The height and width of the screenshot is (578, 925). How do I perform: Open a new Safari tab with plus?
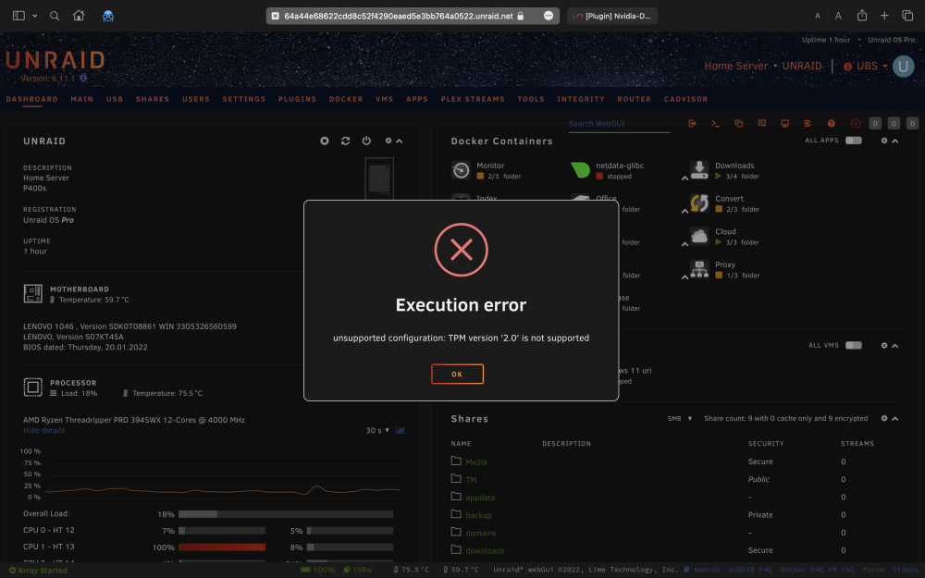(884, 16)
